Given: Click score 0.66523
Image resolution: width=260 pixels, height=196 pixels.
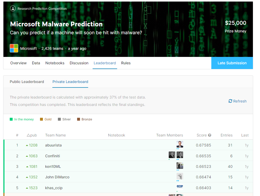Looking at the screenshot, I should click(x=203, y=166).
